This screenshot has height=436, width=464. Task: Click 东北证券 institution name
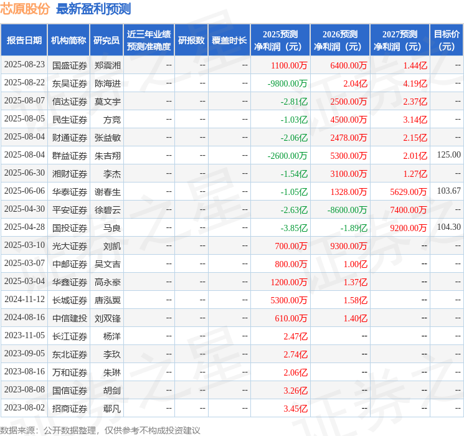tap(70, 354)
